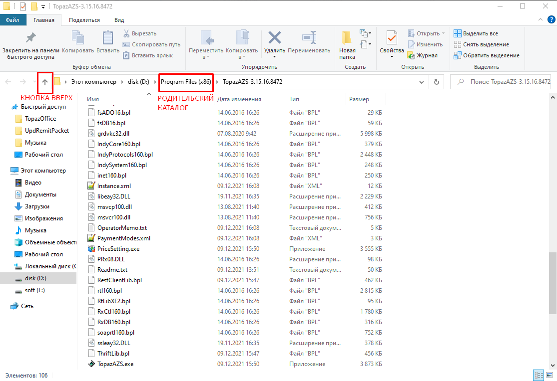
Task: Click the Up arrow navigation button
Action: coord(45,82)
